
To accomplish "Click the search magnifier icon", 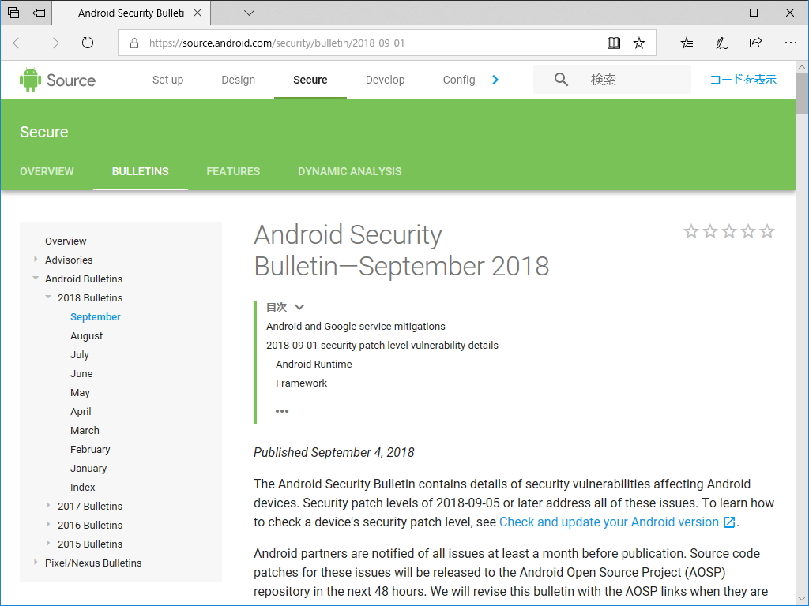I will click(x=561, y=80).
